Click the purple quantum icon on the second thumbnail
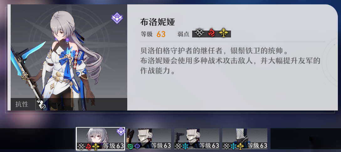 tap(137, 146)
